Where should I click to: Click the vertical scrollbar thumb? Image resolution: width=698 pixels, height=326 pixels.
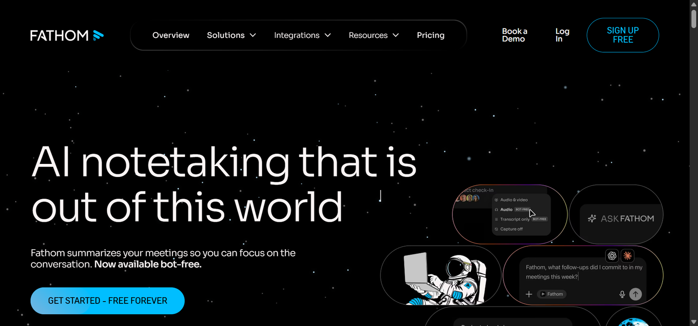pos(694,19)
